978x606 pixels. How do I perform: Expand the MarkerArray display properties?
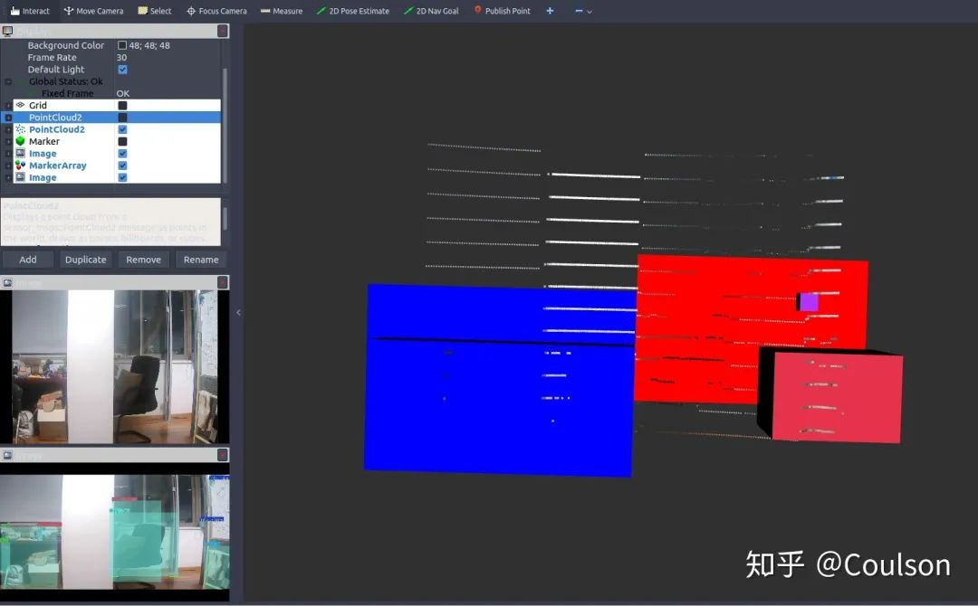click(x=8, y=166)
